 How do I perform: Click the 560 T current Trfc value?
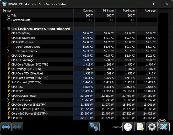pos(89,15)
